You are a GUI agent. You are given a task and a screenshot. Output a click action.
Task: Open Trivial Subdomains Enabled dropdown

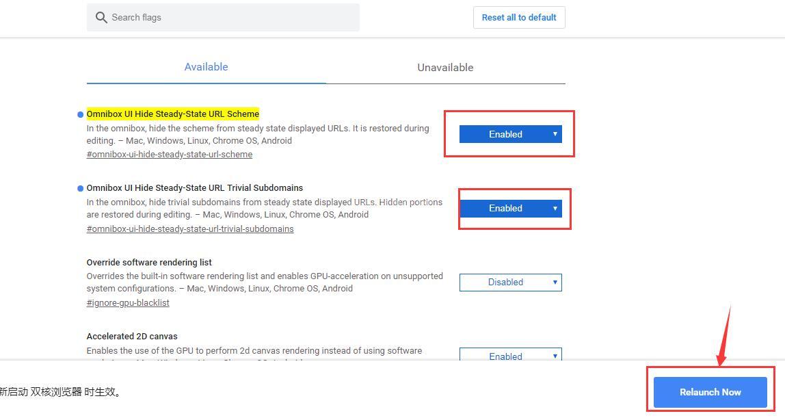pyautogui.click(x=510, y=208)
